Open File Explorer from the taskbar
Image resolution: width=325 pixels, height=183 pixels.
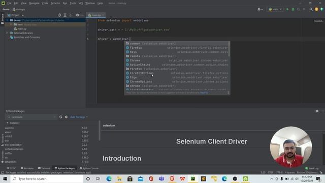[x=119, y=178]
